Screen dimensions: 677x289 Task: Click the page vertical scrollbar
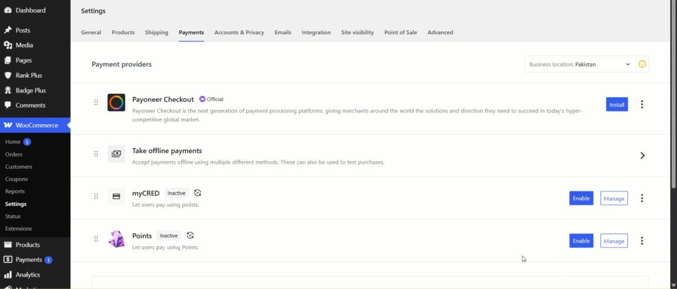click(x=674, y=95)
